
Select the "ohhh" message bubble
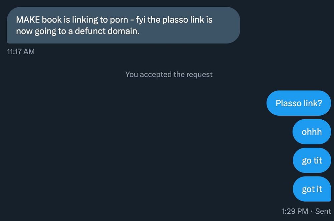pyautogui.click(x=312, y=132)
